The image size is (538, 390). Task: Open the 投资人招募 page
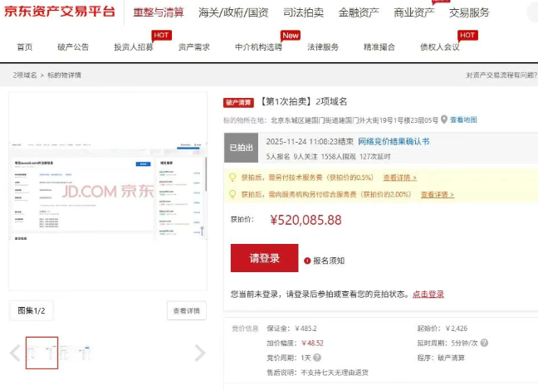(134, 47)
